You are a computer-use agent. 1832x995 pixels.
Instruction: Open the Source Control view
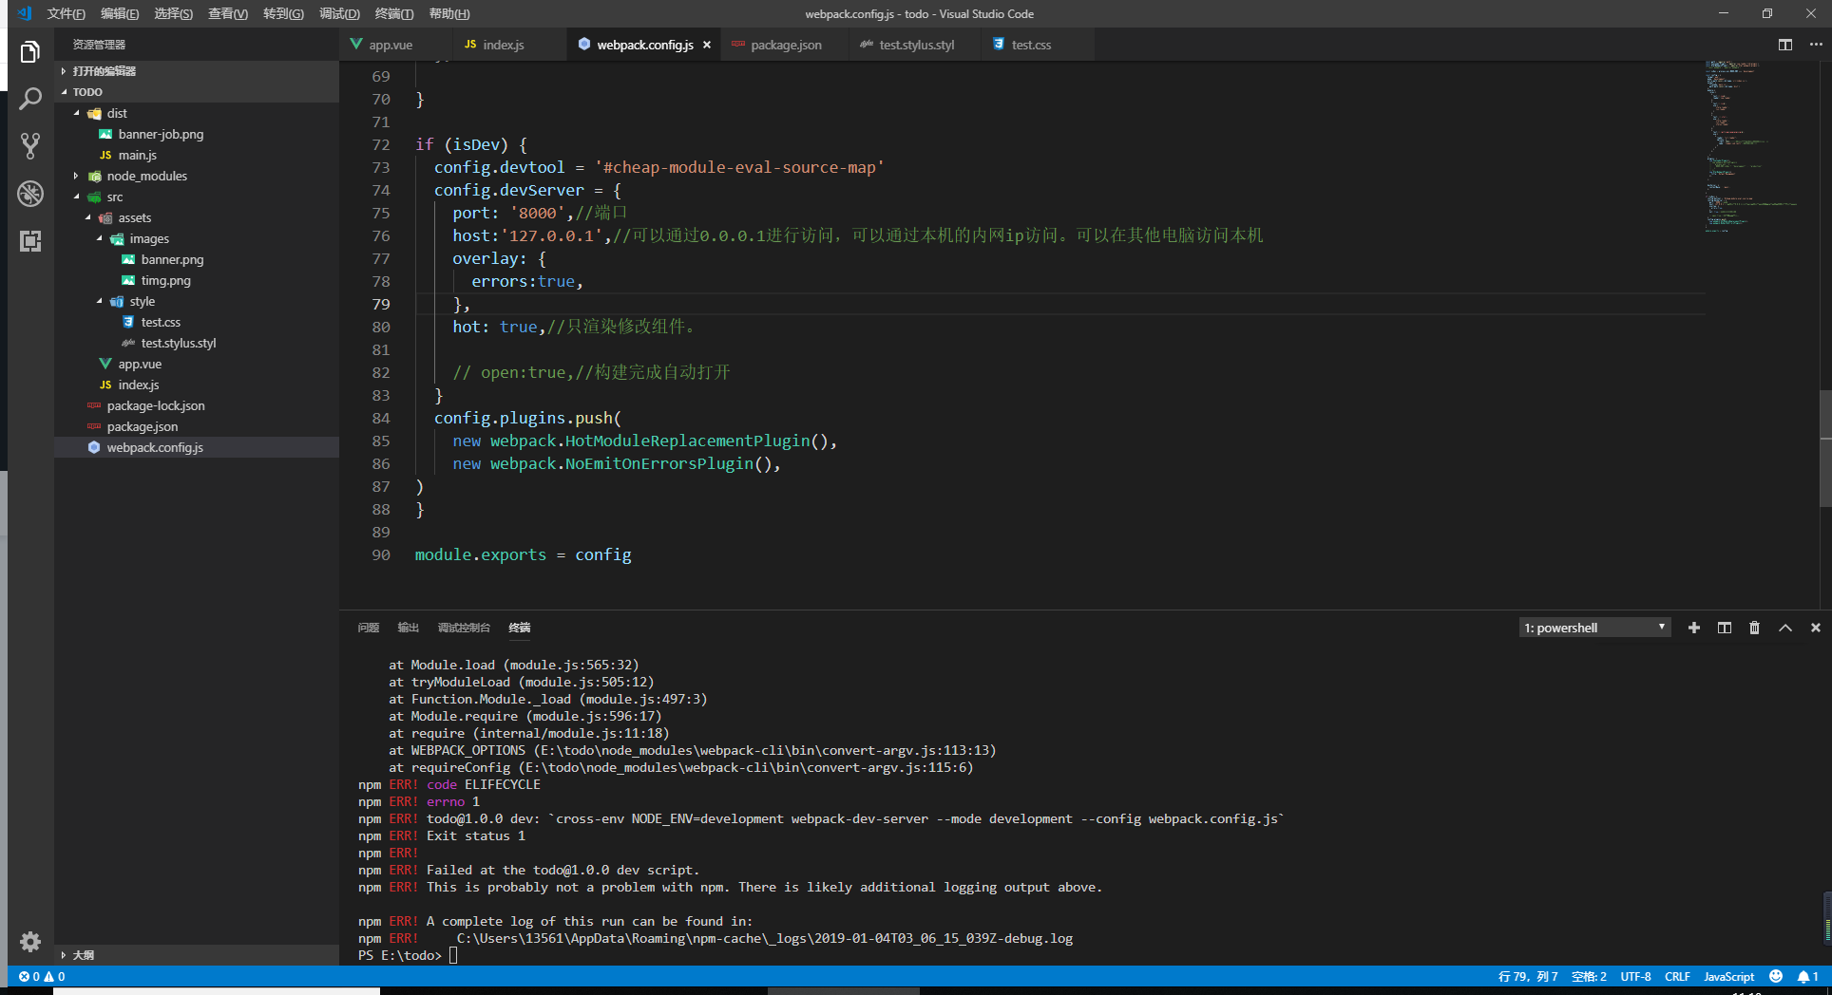click(30, 145)
